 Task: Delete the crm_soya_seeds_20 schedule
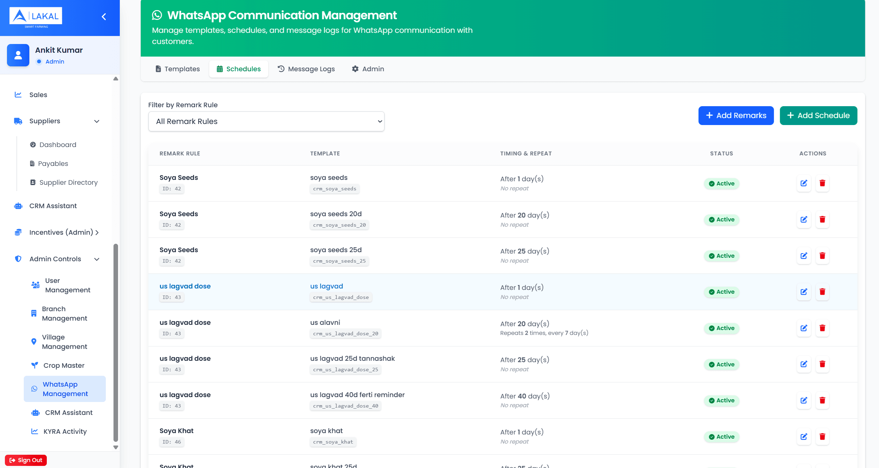[x=822, y=219]
